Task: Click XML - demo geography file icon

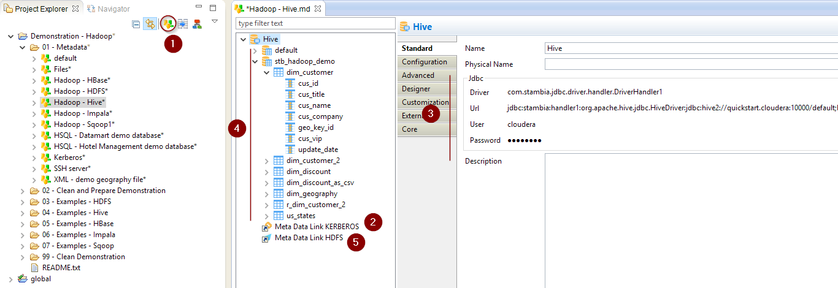Action: (46, 180)
